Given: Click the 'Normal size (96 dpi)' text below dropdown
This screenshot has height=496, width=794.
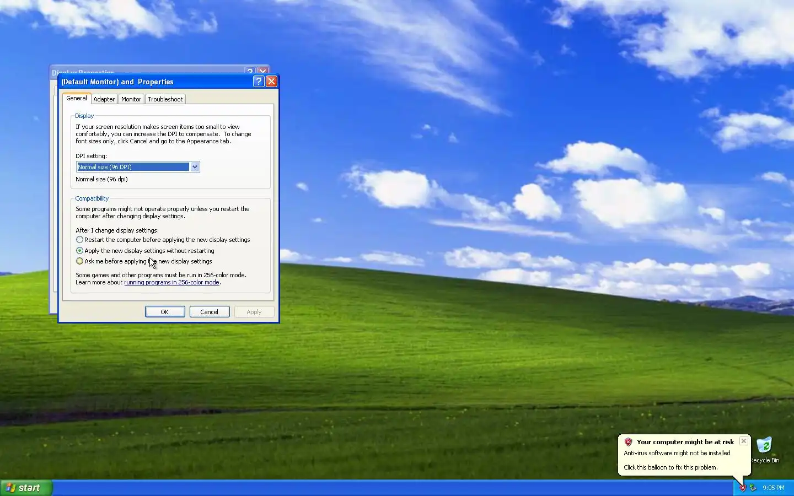Looking at the screenshot, I should [101, 179].
